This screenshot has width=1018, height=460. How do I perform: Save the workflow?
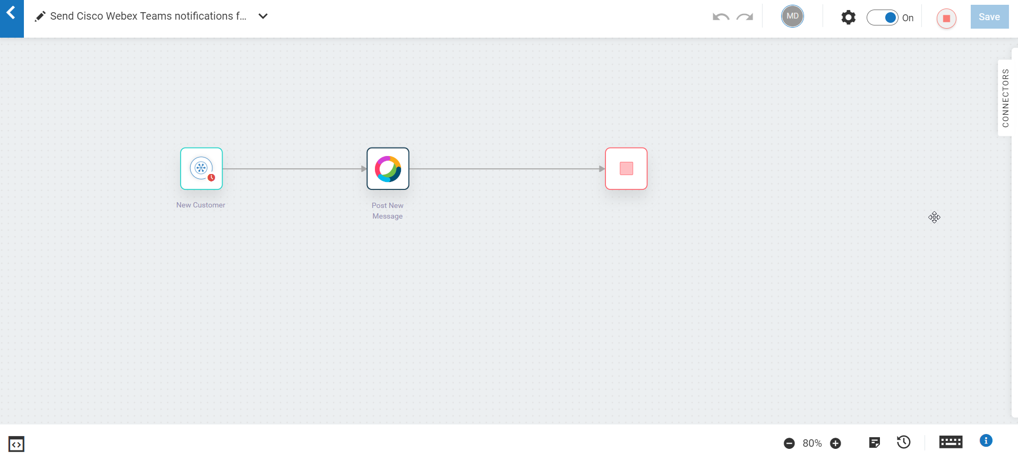click(989, 17)
